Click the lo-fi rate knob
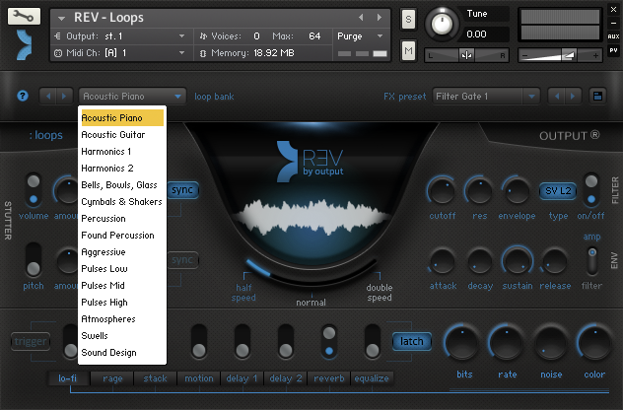The height and width of the screenshot is (410, 623). 506,342
